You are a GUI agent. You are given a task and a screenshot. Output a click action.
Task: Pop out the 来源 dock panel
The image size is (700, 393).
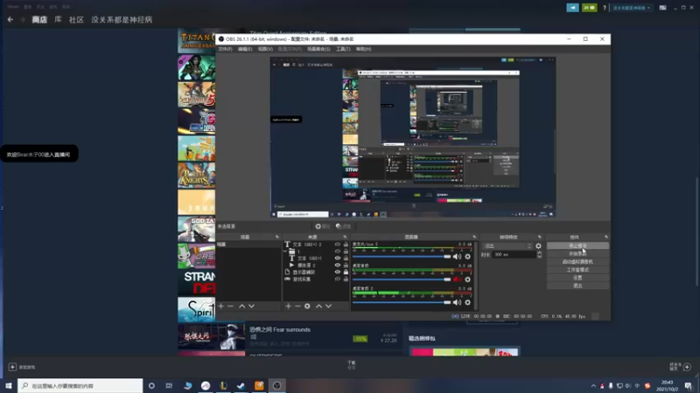pos(345,237)
